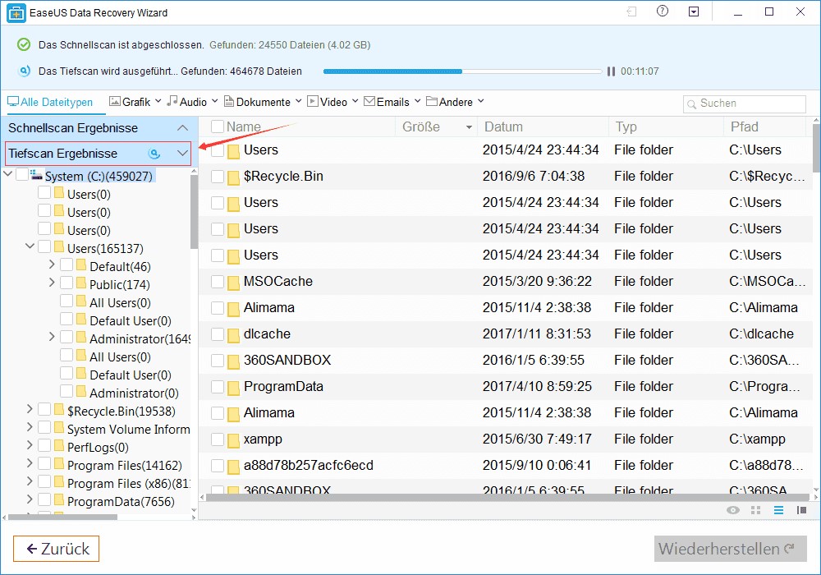Expand the Dokumente dropdown arrow
This screenshot has width=821, height=575.
coord(299,101)
